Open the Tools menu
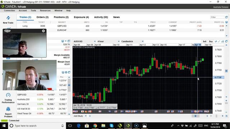The image size is (230, 129). click(x=33, y=10)
